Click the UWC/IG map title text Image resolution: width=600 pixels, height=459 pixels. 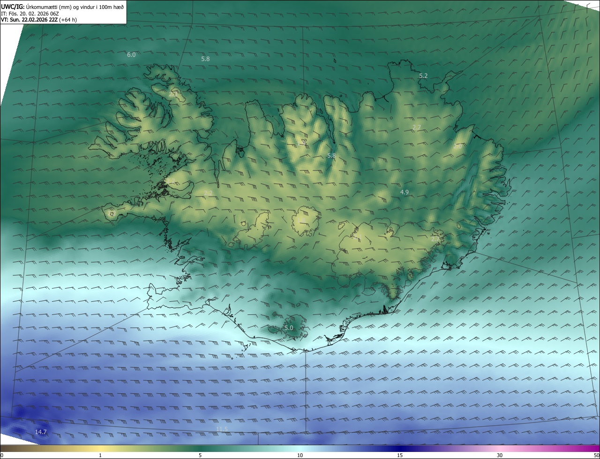62,7
